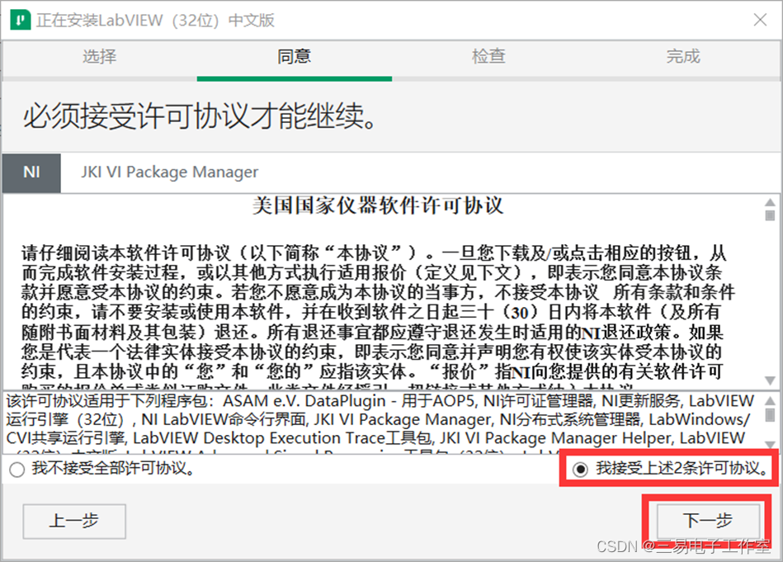Select the JKI VI Package Manager license tab
This screenshot has height=562, width=783.
click(x=170, y=172)
